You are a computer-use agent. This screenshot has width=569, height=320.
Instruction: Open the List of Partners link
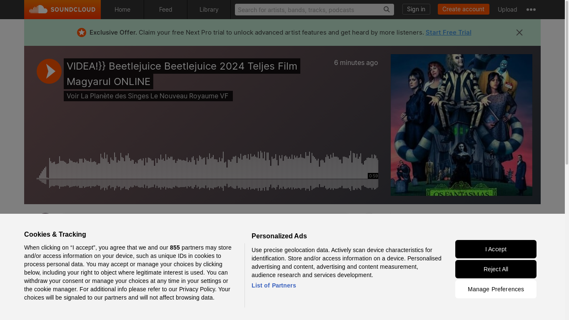(274, 285)
